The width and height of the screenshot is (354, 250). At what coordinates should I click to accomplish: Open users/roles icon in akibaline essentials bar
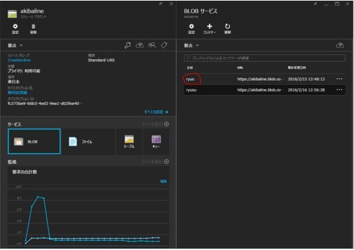(151, 45)
